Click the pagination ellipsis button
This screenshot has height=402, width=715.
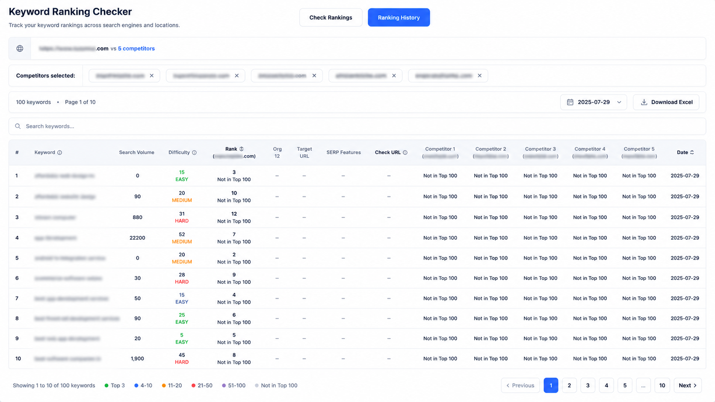(643, 385)
